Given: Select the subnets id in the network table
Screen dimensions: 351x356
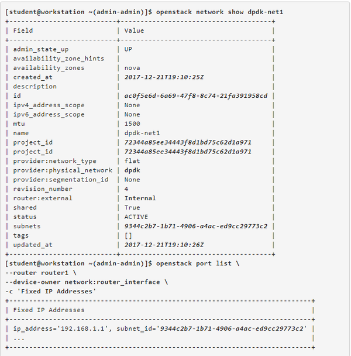Looking at the screenshot, I should tap(195, 226).
